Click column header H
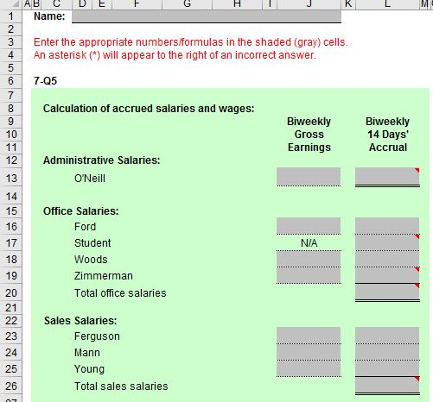The width and height of the screenshot is (433, 402). pyautogui.click(x=237, y=4)
